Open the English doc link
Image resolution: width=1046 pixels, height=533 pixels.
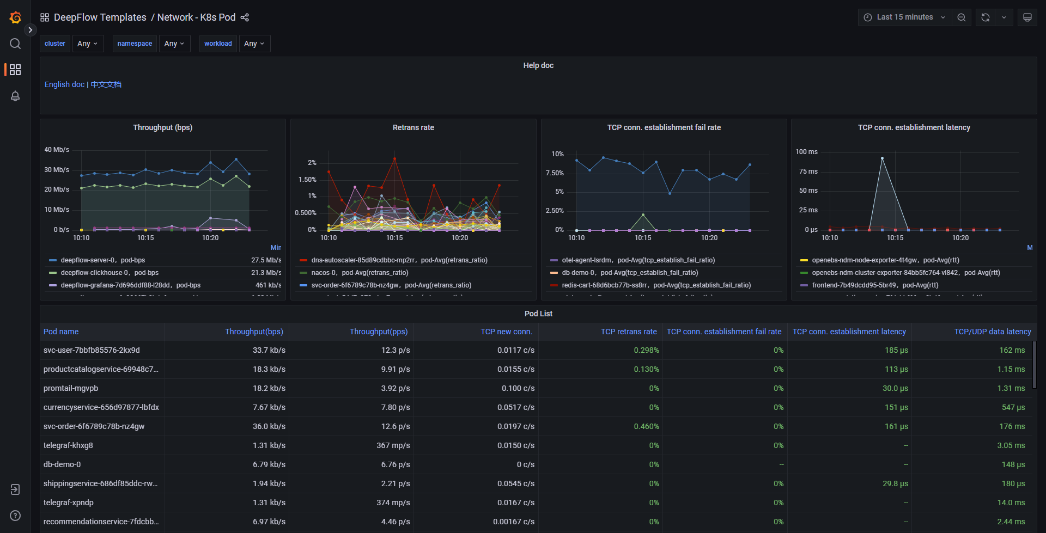coord(64,84)
